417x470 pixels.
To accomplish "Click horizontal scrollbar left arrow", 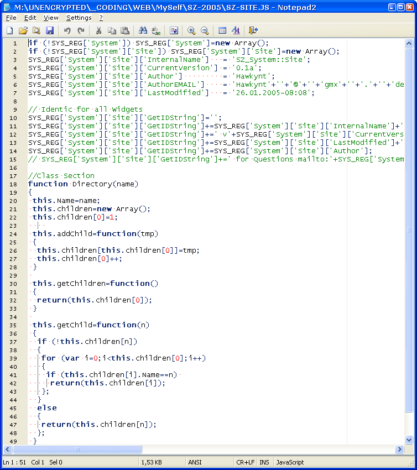I will (x=8, y=449).
